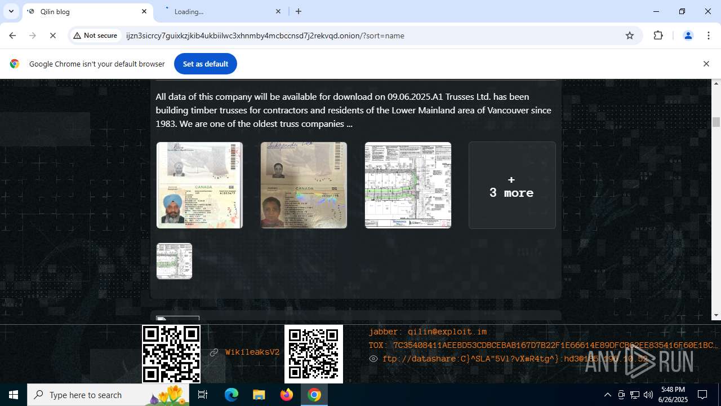Toggle the eye icon beside ftp address
721x406 pixels.
click(373, 359)
